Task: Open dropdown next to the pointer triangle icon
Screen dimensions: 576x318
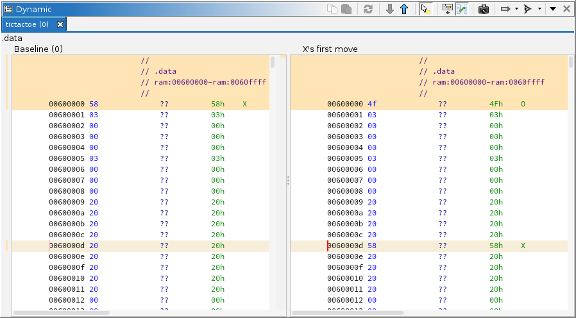Action: [539, 9]
